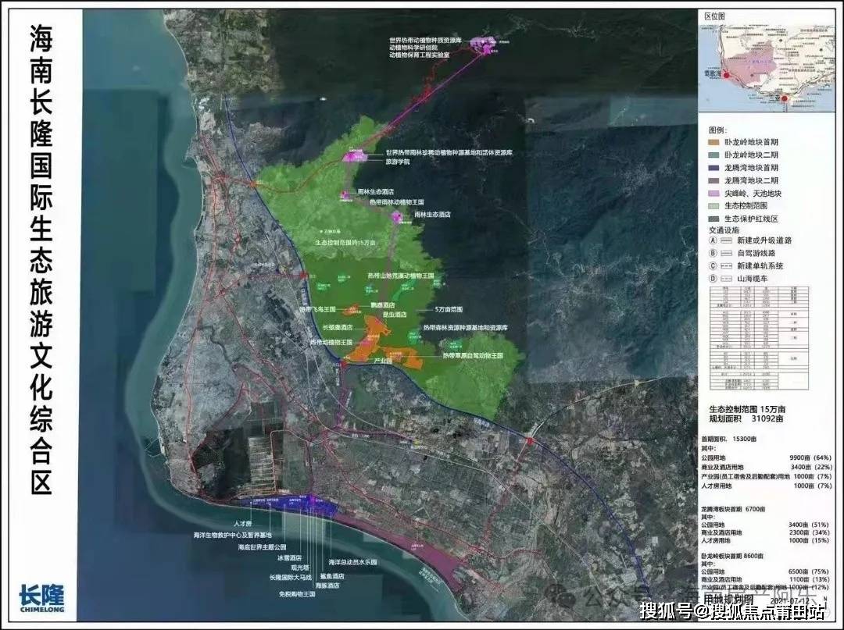
Task: Select the 山海缆车 legend label
Action: (753, 279)
